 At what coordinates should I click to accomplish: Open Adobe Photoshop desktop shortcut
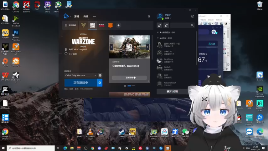click(x=16, y=36)
